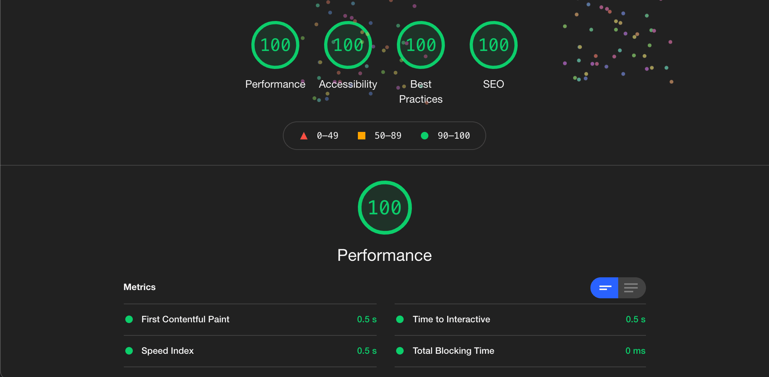Enable the condensed metrics view toggle
The width and height of the screenshot is (769, 377).
(605, 288)
